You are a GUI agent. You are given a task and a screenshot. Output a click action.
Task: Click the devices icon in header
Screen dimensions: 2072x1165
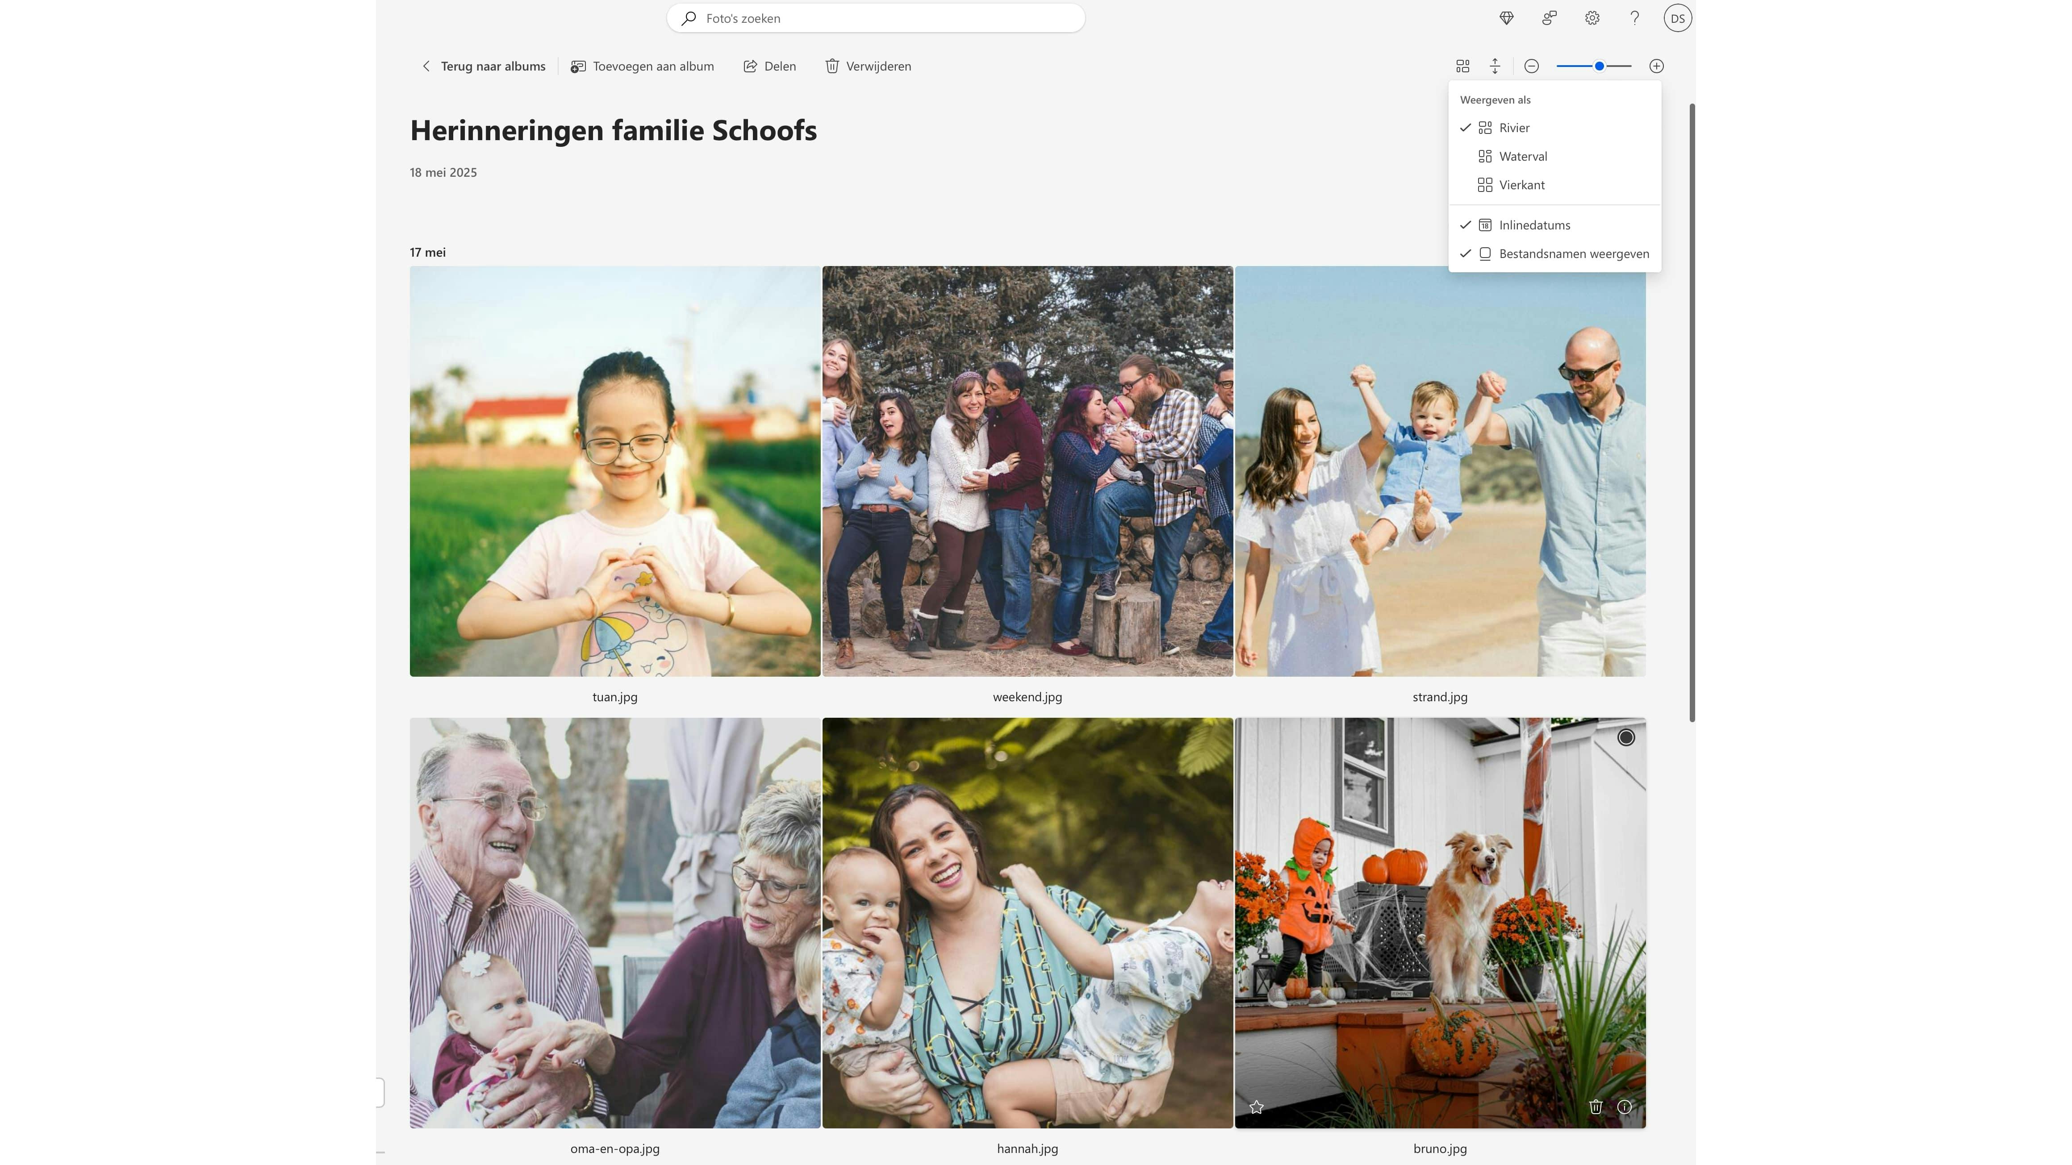click(x=1549, y=18)
